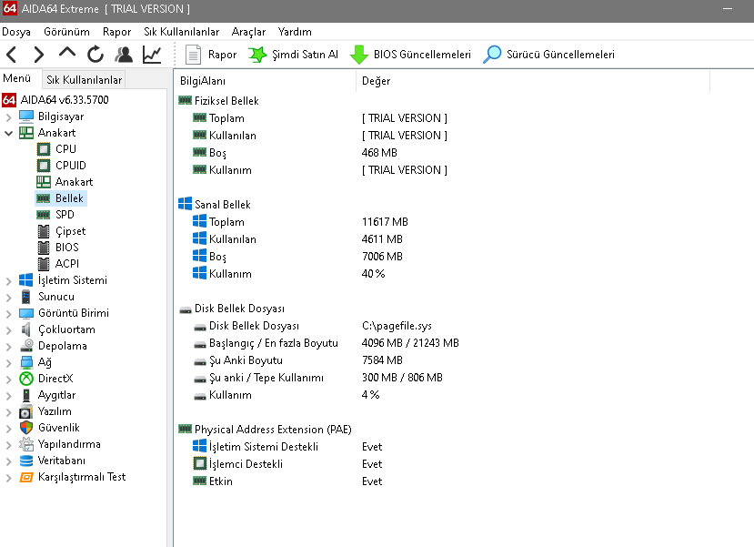The width and height of the screenshot is (754, 547).
Task: Select the SPD memory module icon
Action: click(44, 215)
